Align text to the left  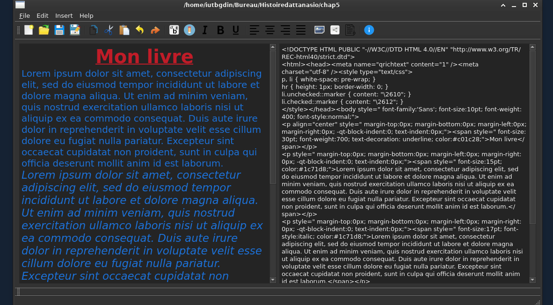tap(255, 30)
